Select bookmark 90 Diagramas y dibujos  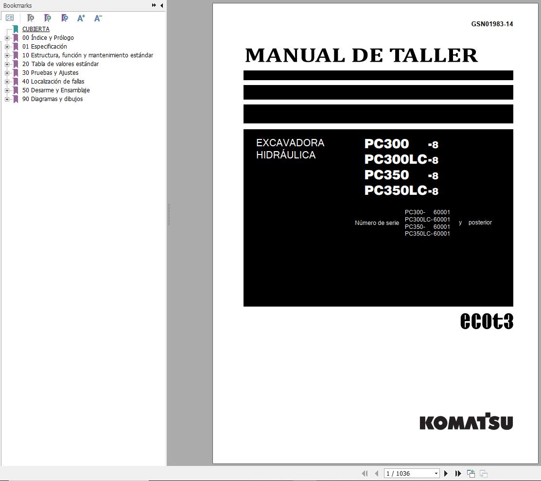click(x=52, y=99)
